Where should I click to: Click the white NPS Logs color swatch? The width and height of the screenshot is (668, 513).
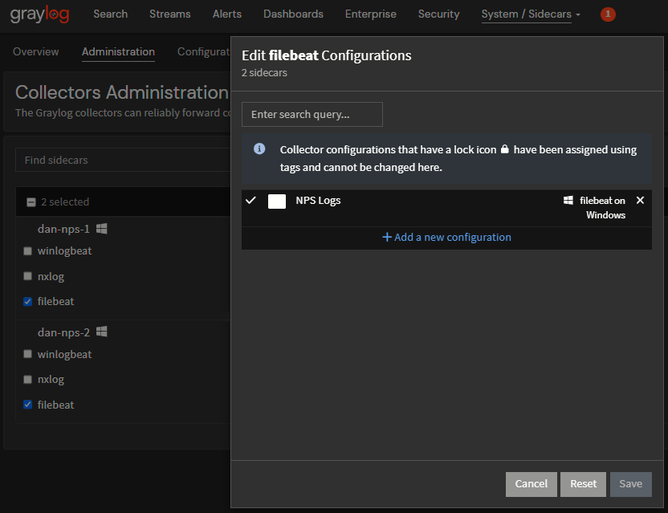pos(277,202)
